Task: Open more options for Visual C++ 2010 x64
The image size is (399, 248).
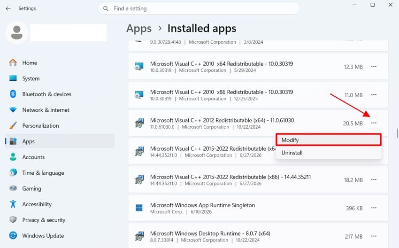Action: coord(374,66)
